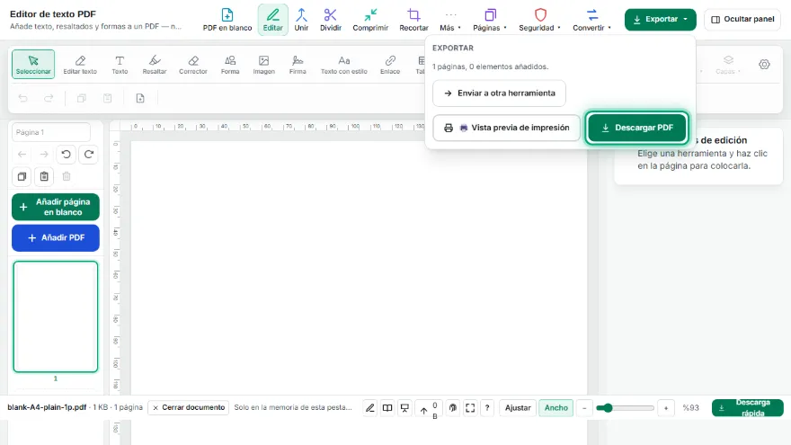791x445 pixels.
Task: Click the blank-A4-plain-1p.pdf file name
Action: 47,407
